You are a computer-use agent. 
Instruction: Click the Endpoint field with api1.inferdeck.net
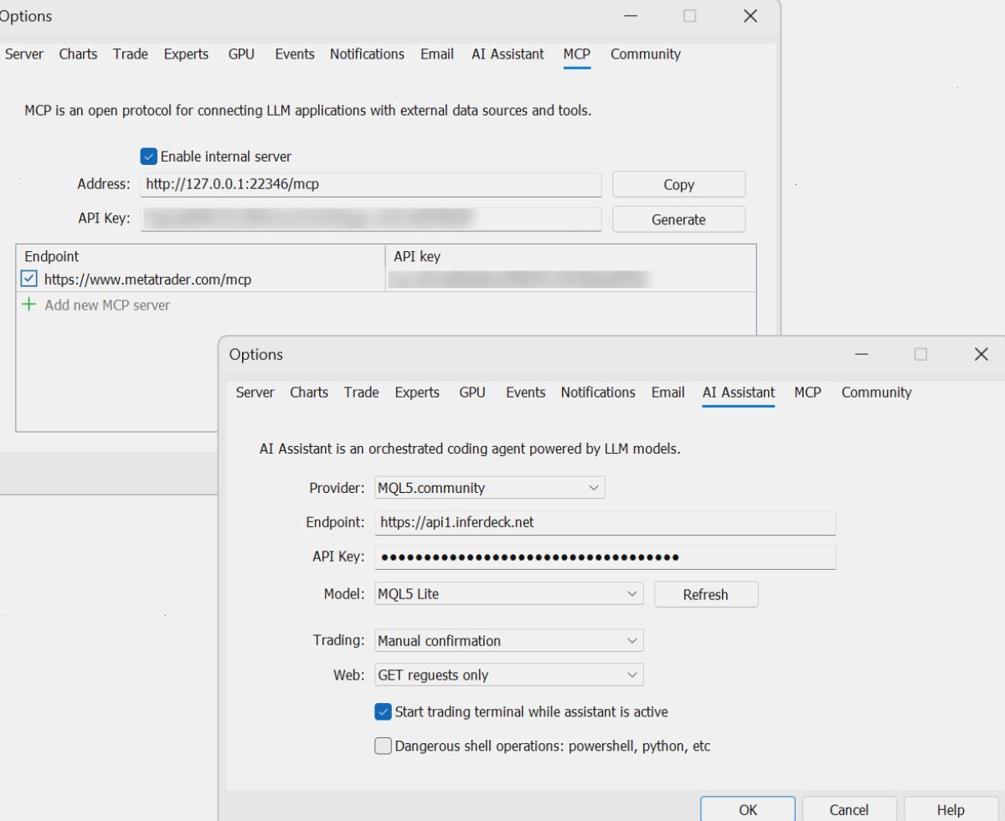tap(605, 522)
